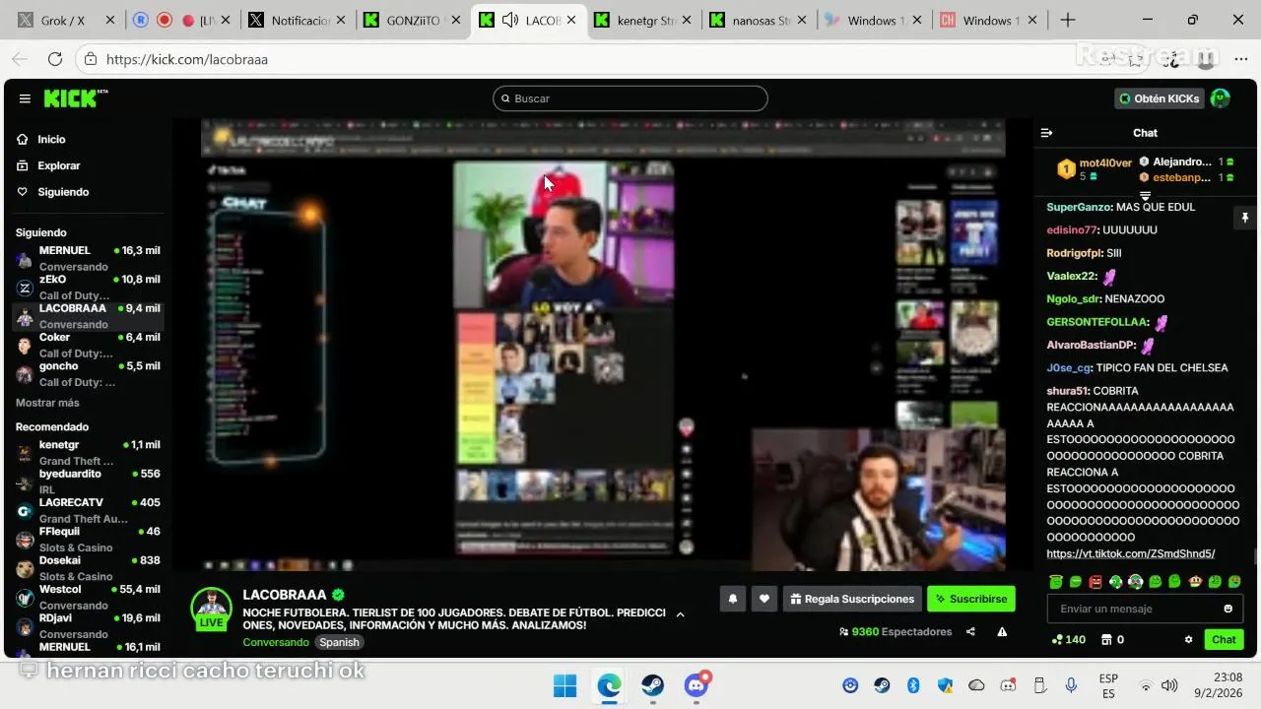Click the browser refresh icon

(55, 59)
